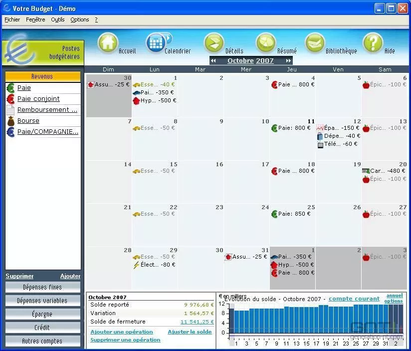Image resolution: width=411 pixels, height=351 pixels.
Task: Click the Ajuster le solde link
Action: [190, 332]
